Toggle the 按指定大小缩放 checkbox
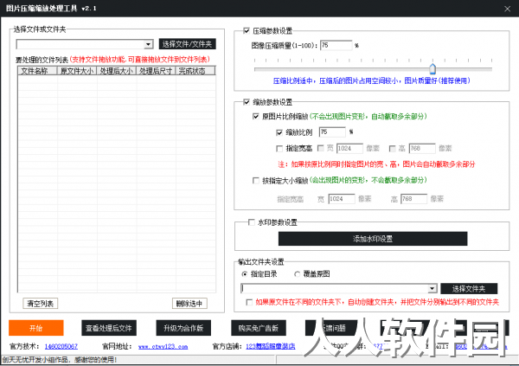Screen dimensions: 519x366 point(255,181)
